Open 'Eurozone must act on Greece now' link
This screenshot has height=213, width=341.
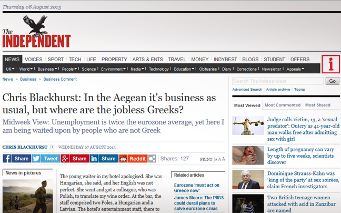[197, 188]
